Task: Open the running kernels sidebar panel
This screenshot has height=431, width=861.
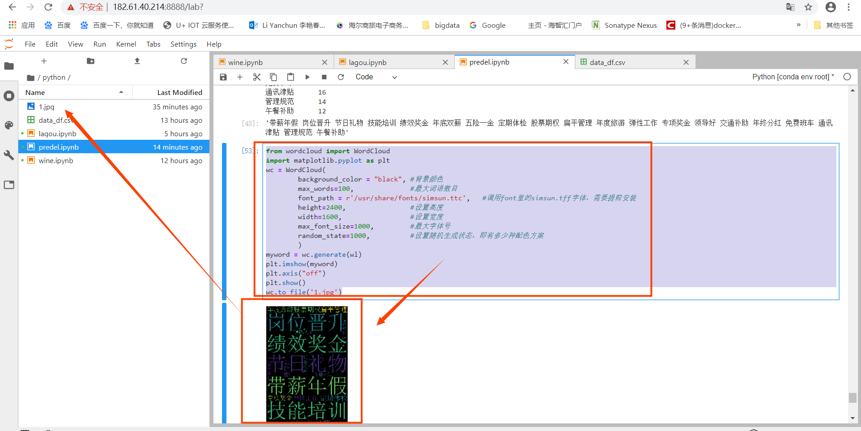Action: [9, 96]
